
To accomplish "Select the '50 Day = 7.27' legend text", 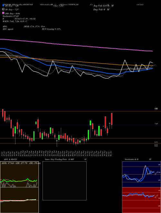I will point(12,10).
